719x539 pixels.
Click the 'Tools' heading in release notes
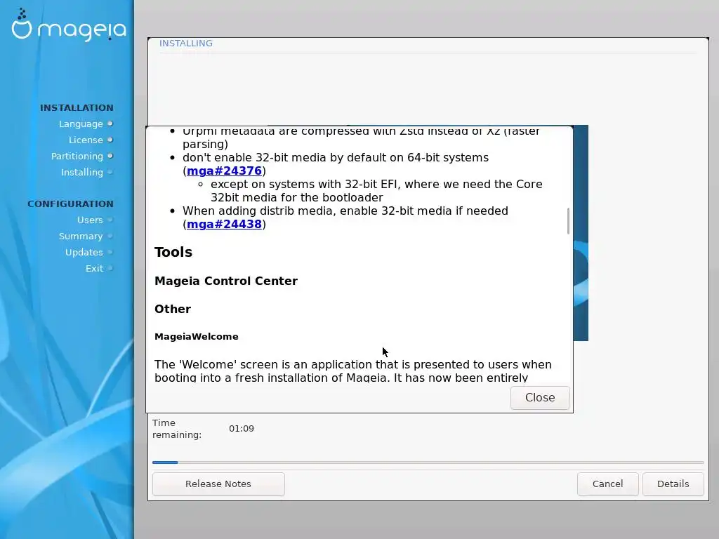point(173,252)
